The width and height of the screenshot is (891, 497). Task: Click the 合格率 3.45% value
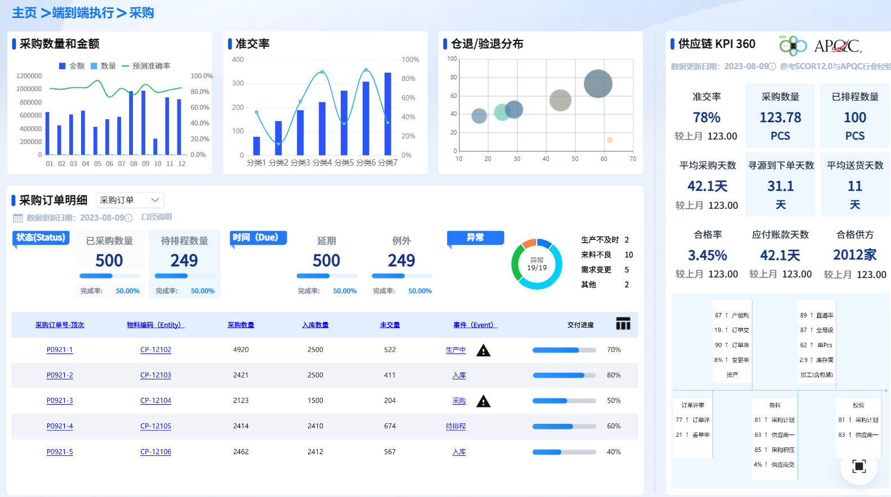point(707,256)
